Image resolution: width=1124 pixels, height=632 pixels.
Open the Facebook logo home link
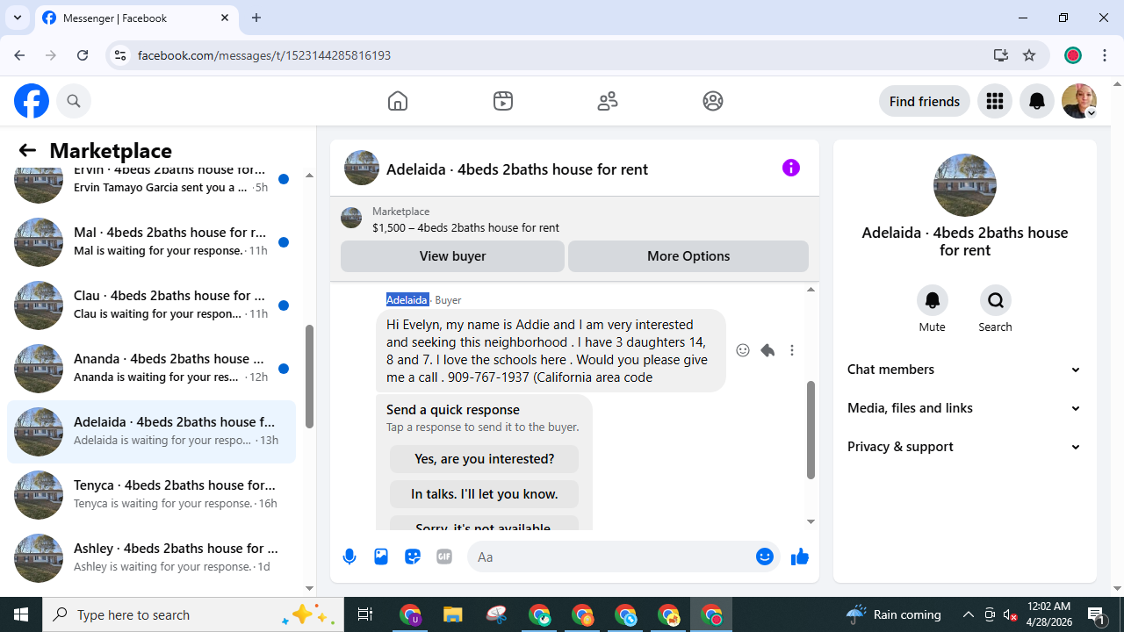(32, 101)
